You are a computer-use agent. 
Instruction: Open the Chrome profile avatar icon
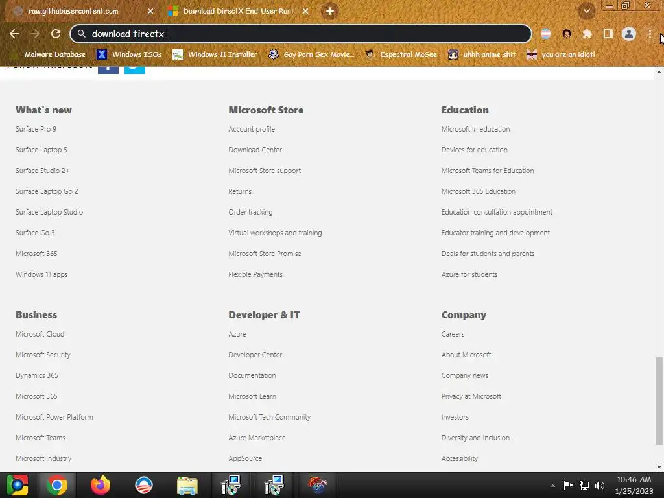629,34
